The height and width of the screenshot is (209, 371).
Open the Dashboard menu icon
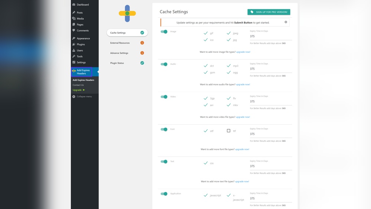point(74,4)
